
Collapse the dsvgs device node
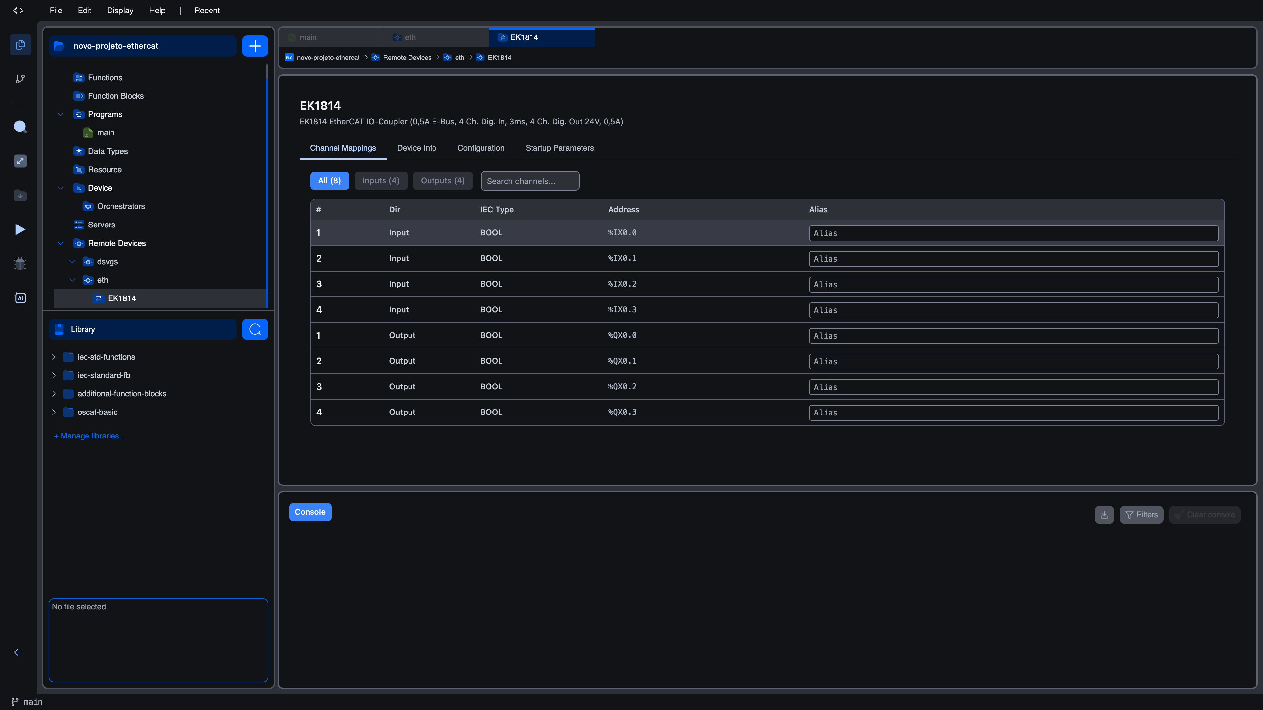[x=72, y=262]
